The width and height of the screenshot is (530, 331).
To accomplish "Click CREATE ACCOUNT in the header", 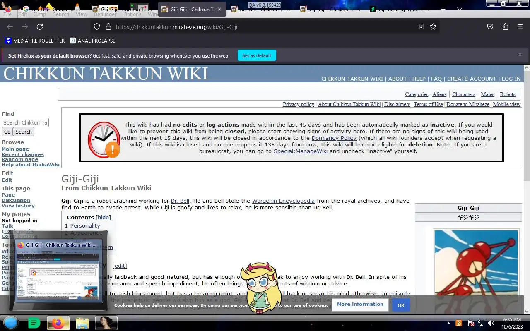I will [x=472, y=79].
